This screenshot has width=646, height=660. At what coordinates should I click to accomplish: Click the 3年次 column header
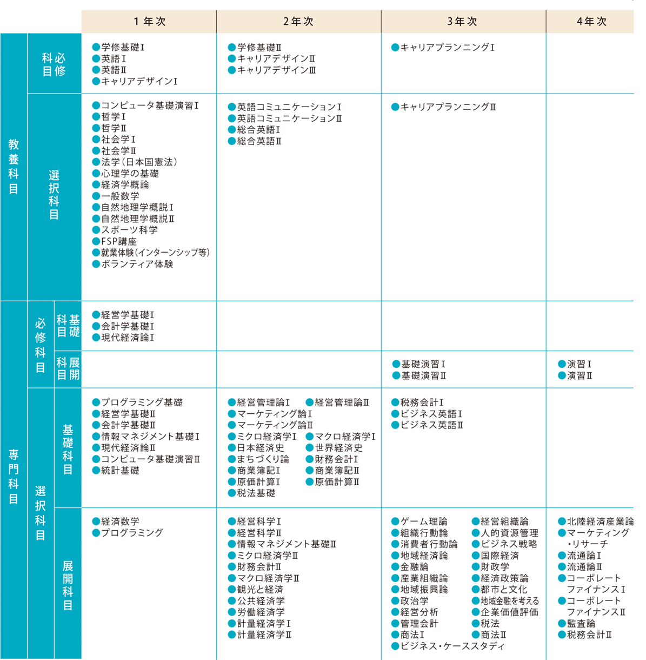[x=463, y=22]
